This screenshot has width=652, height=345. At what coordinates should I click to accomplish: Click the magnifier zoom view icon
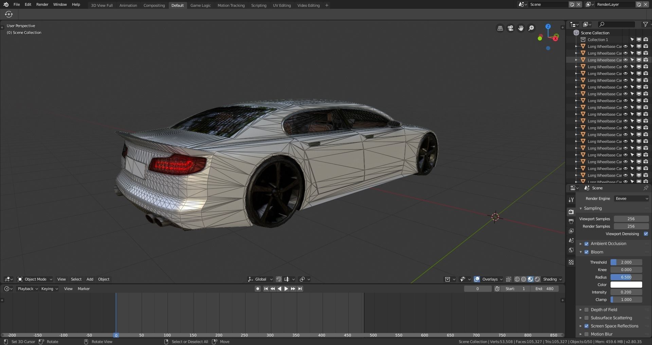tap(531, 28)
